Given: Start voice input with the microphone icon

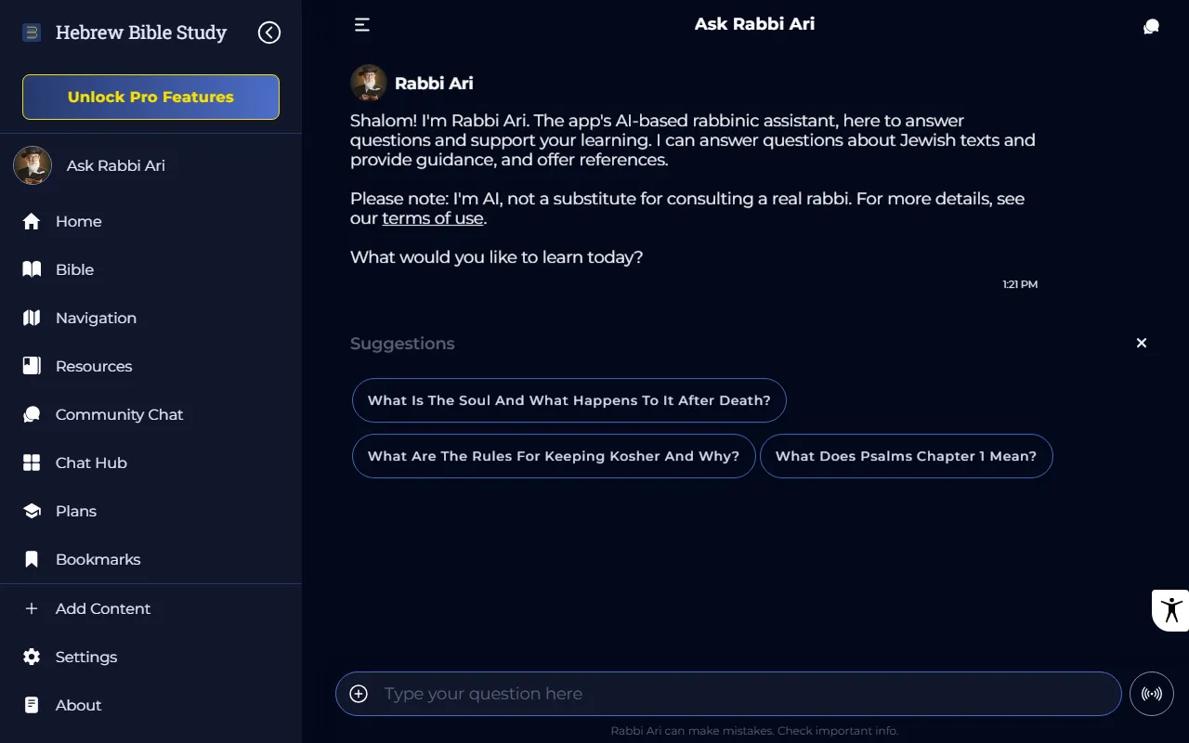Looking at the screenshot, I should 1151,694.
